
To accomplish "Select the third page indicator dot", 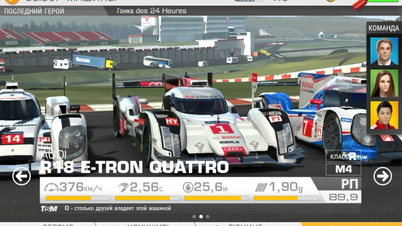I will [x=208, y=216].
